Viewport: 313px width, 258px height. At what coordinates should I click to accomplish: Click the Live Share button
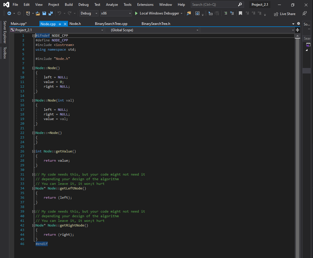(285, 14)
